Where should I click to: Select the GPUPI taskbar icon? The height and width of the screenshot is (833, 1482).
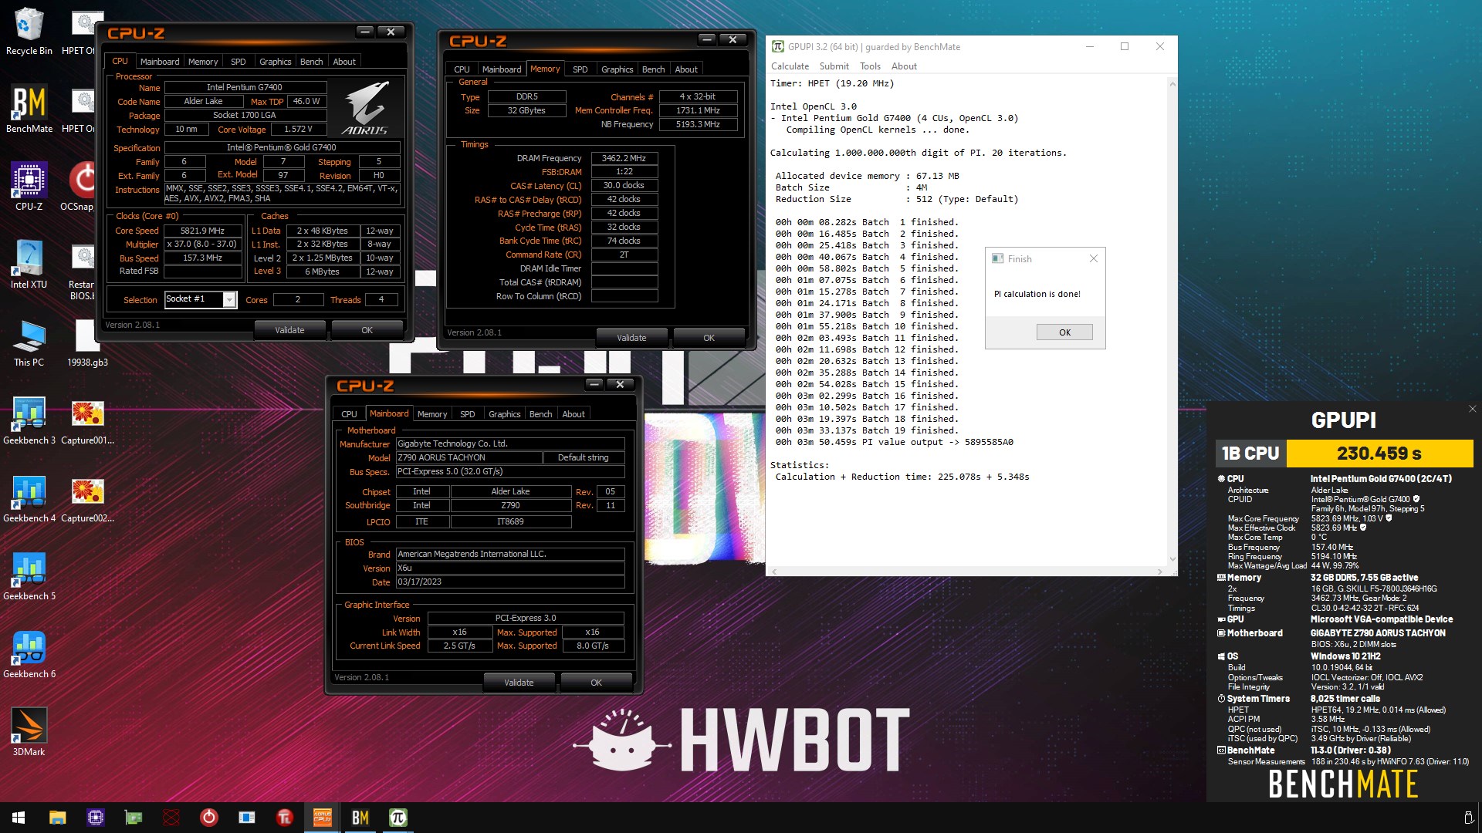pos(398,818)
